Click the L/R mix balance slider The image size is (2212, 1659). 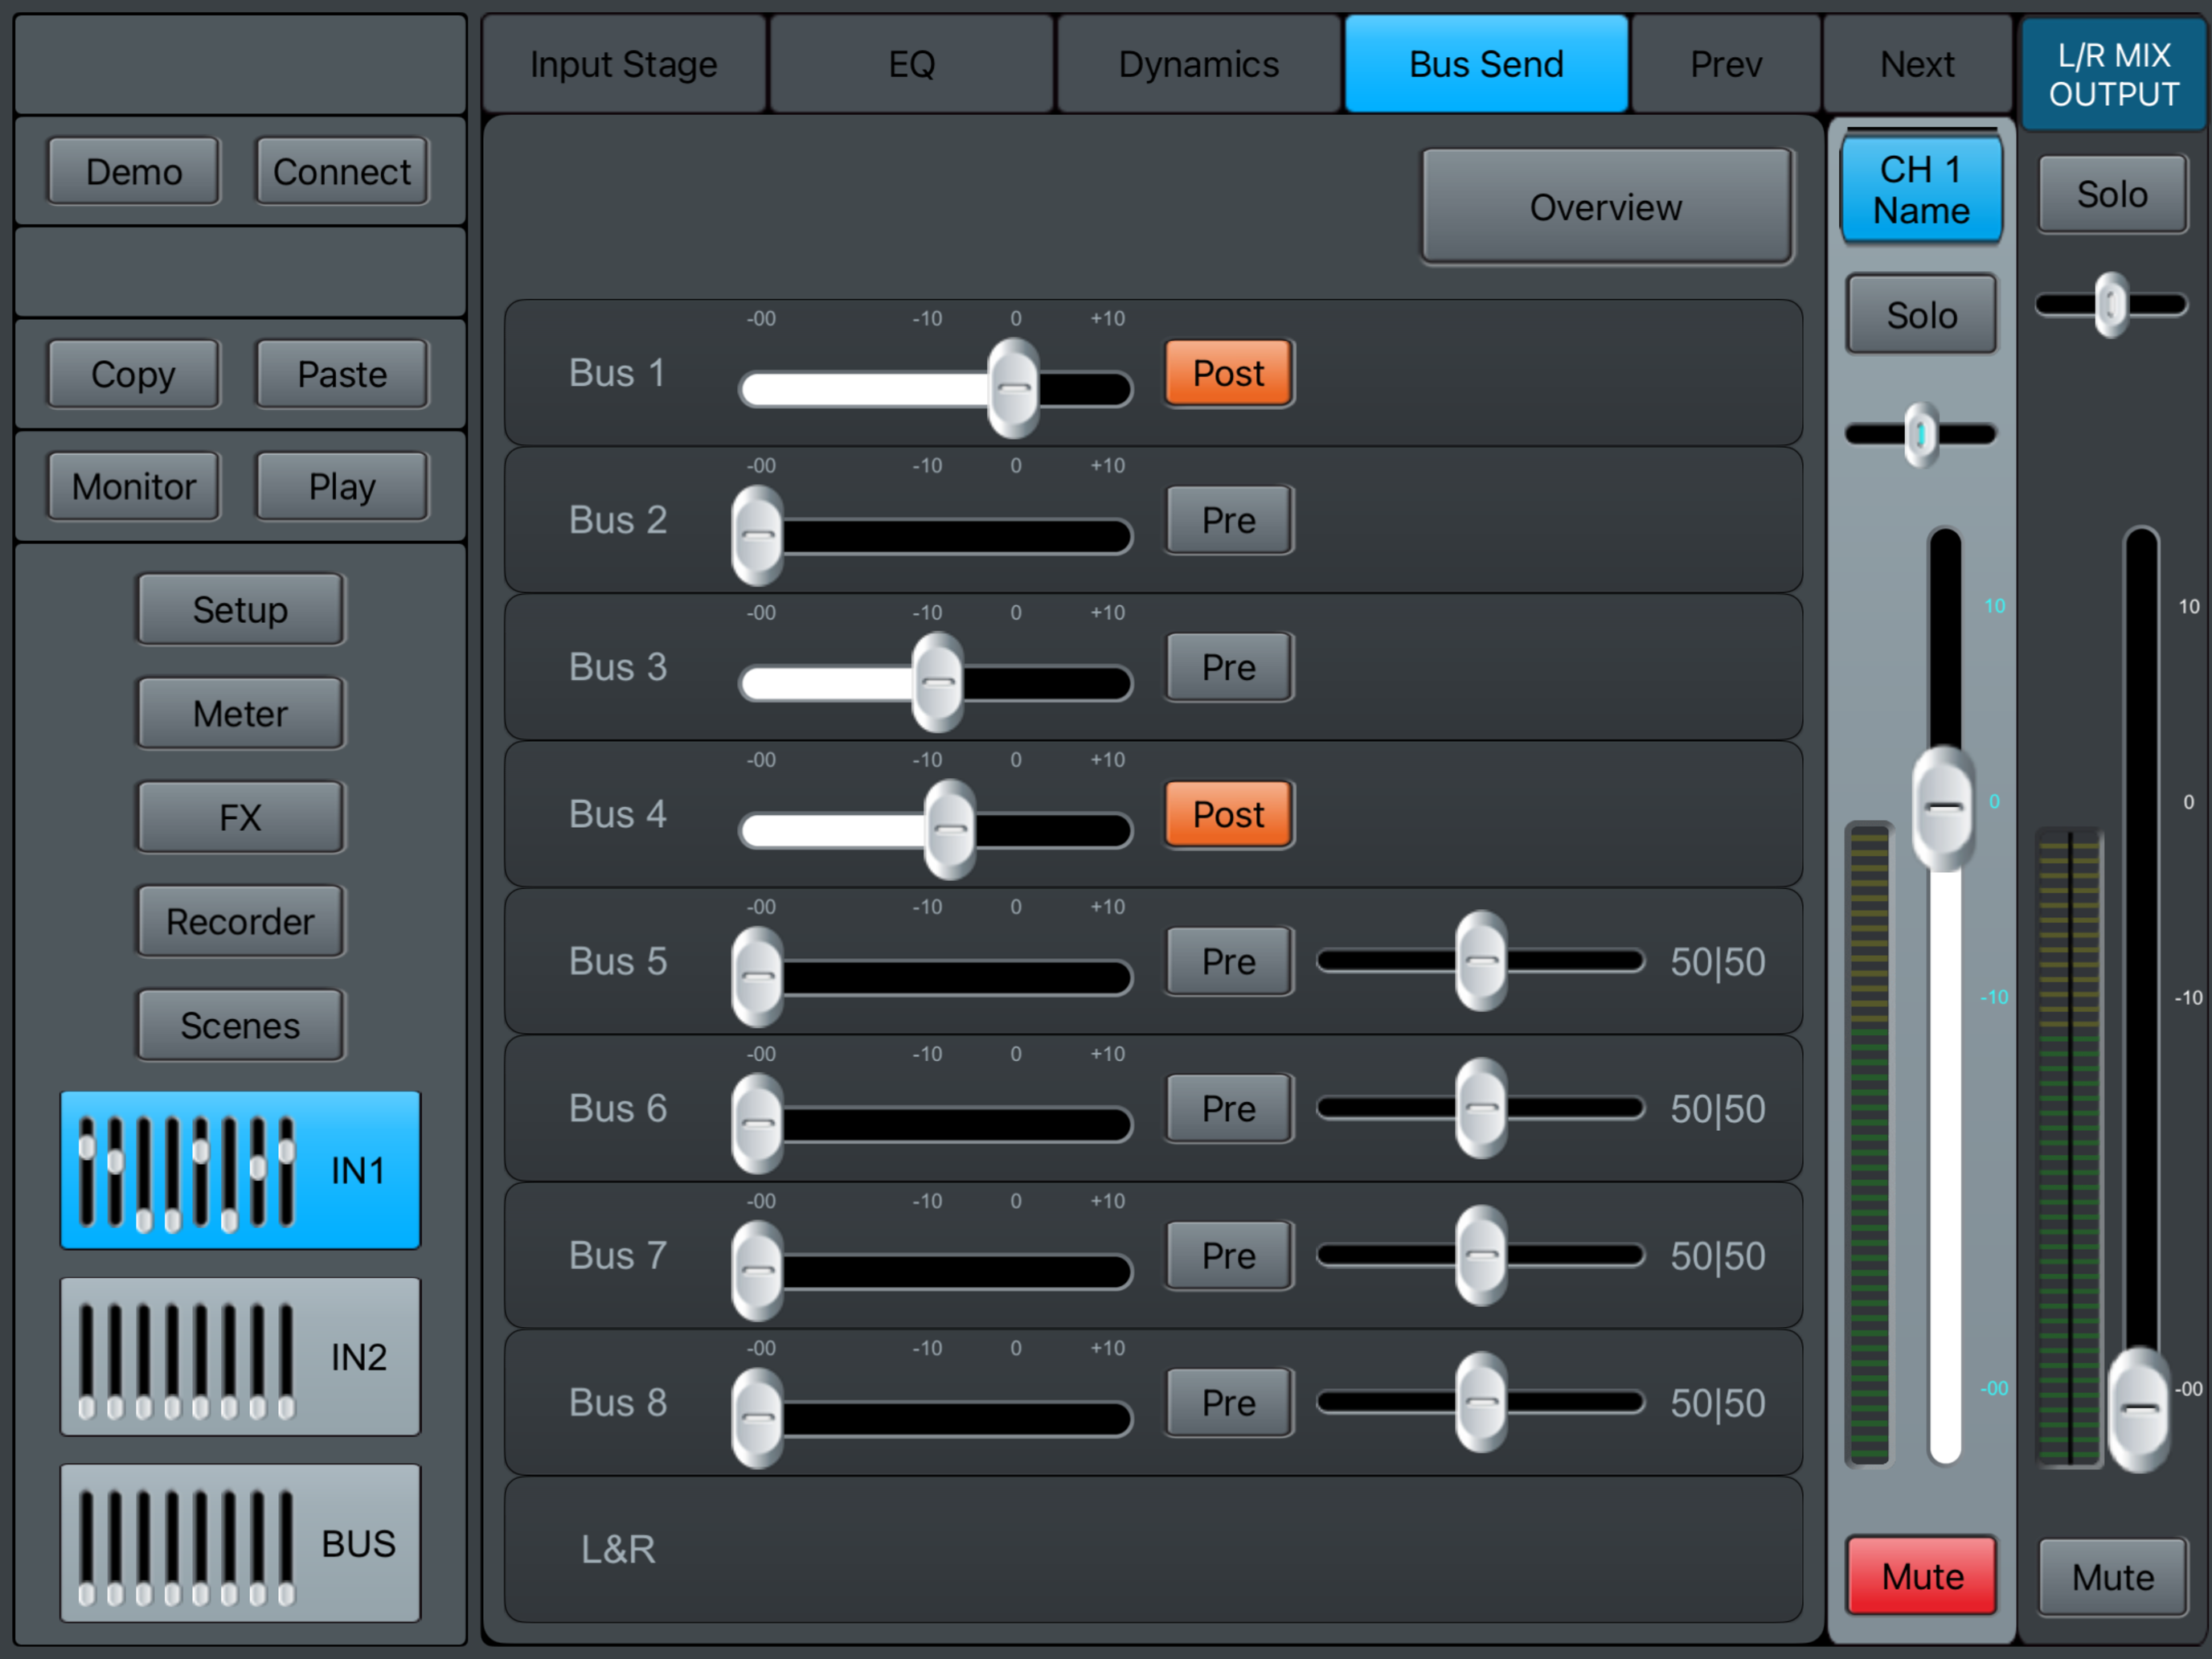pyautogui.click(x=2111, y=304)
